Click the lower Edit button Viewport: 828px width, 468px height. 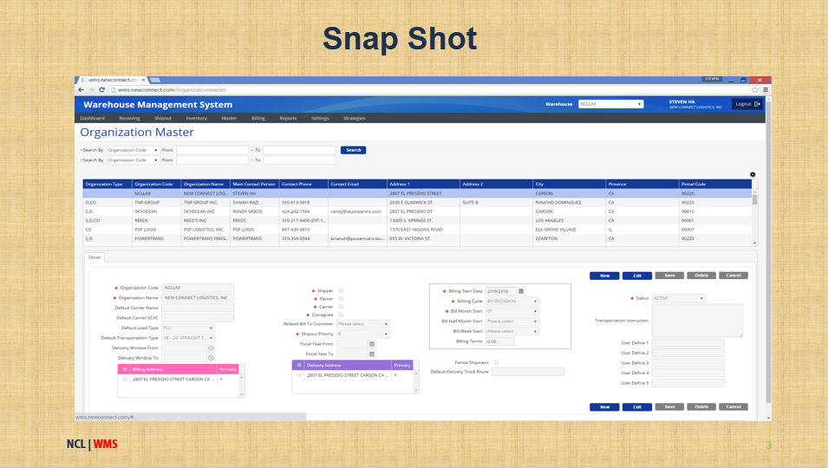637,406
